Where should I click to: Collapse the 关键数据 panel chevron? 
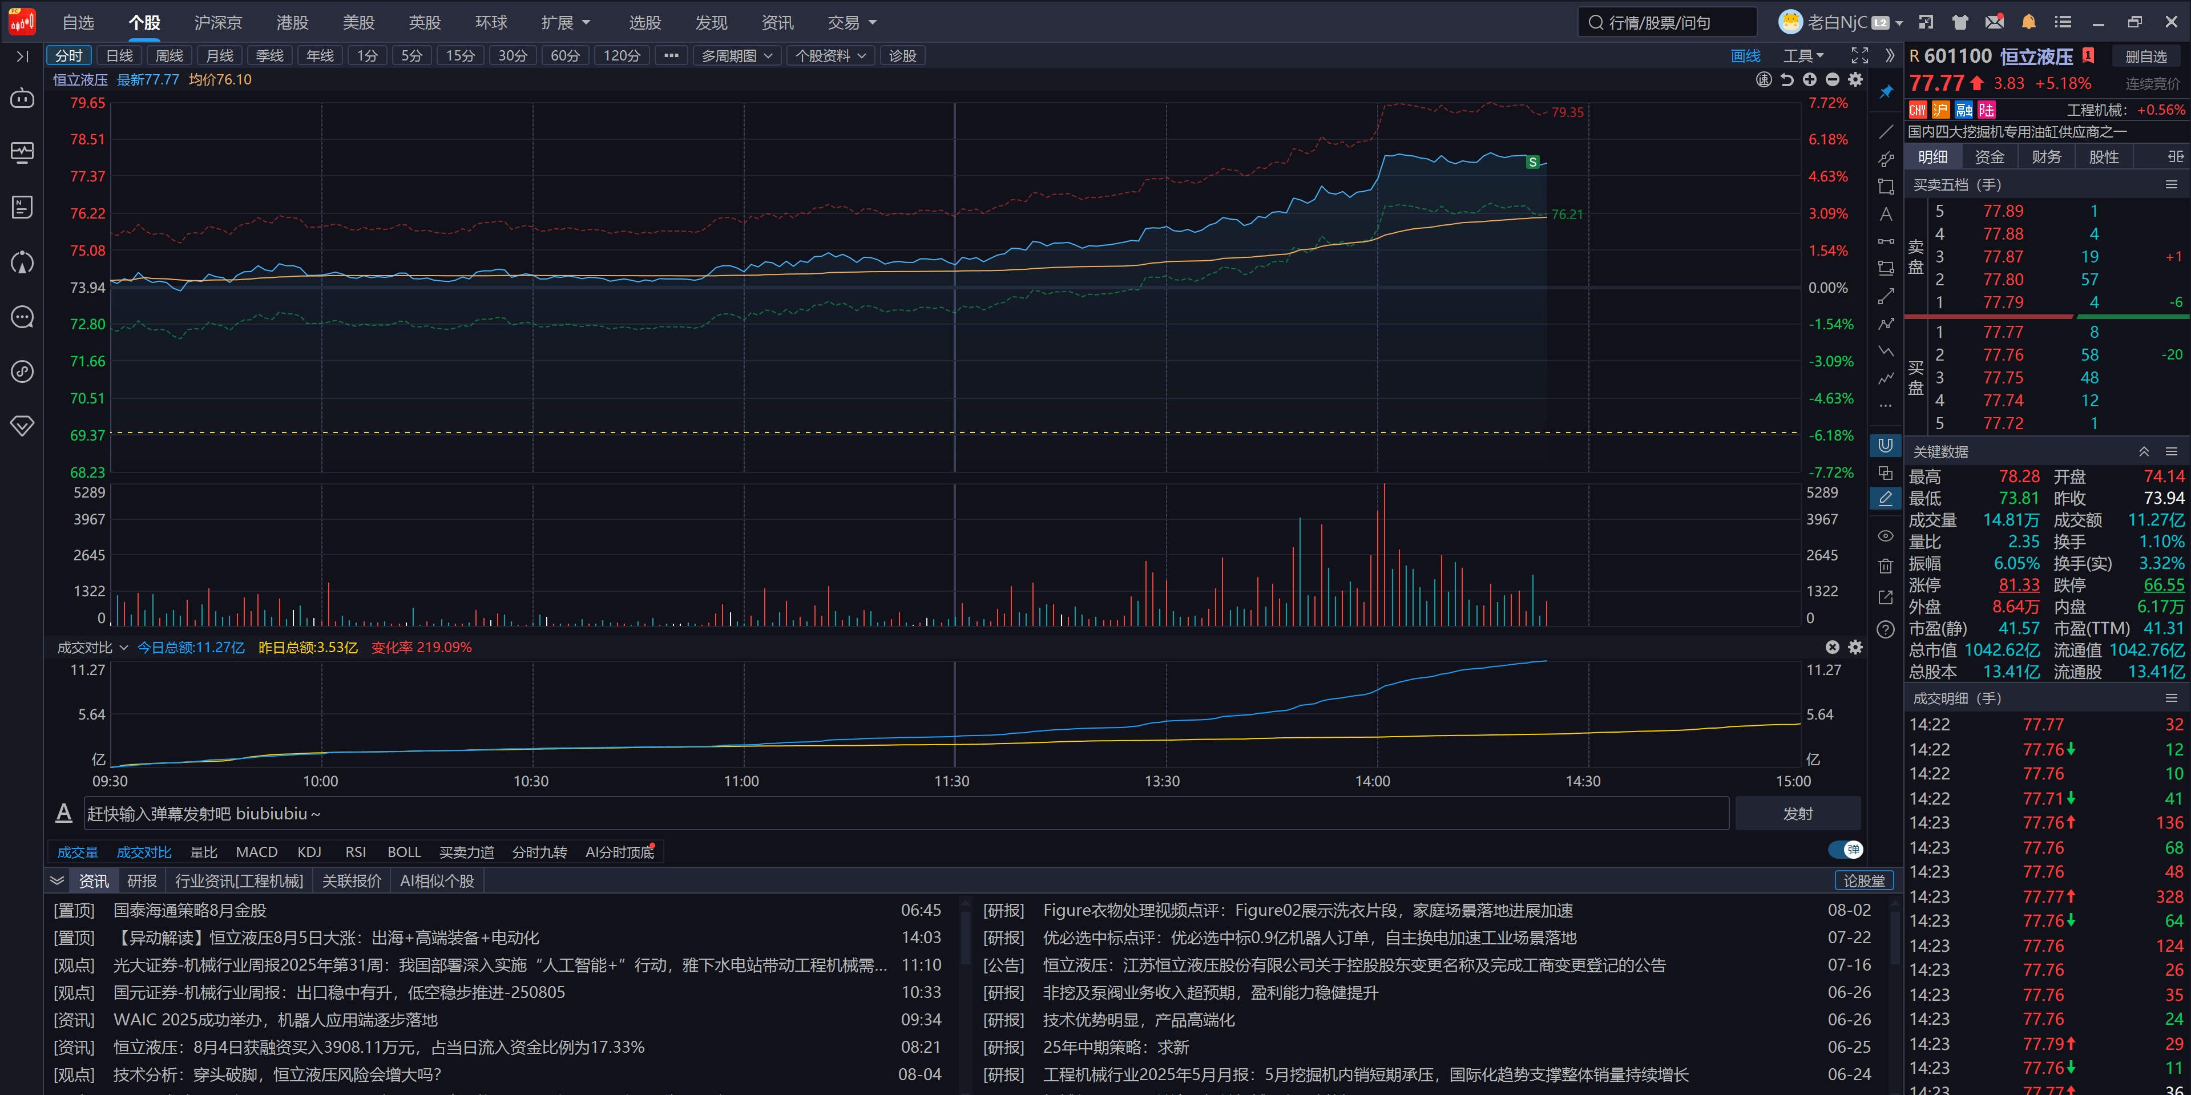pos(2144,451)
